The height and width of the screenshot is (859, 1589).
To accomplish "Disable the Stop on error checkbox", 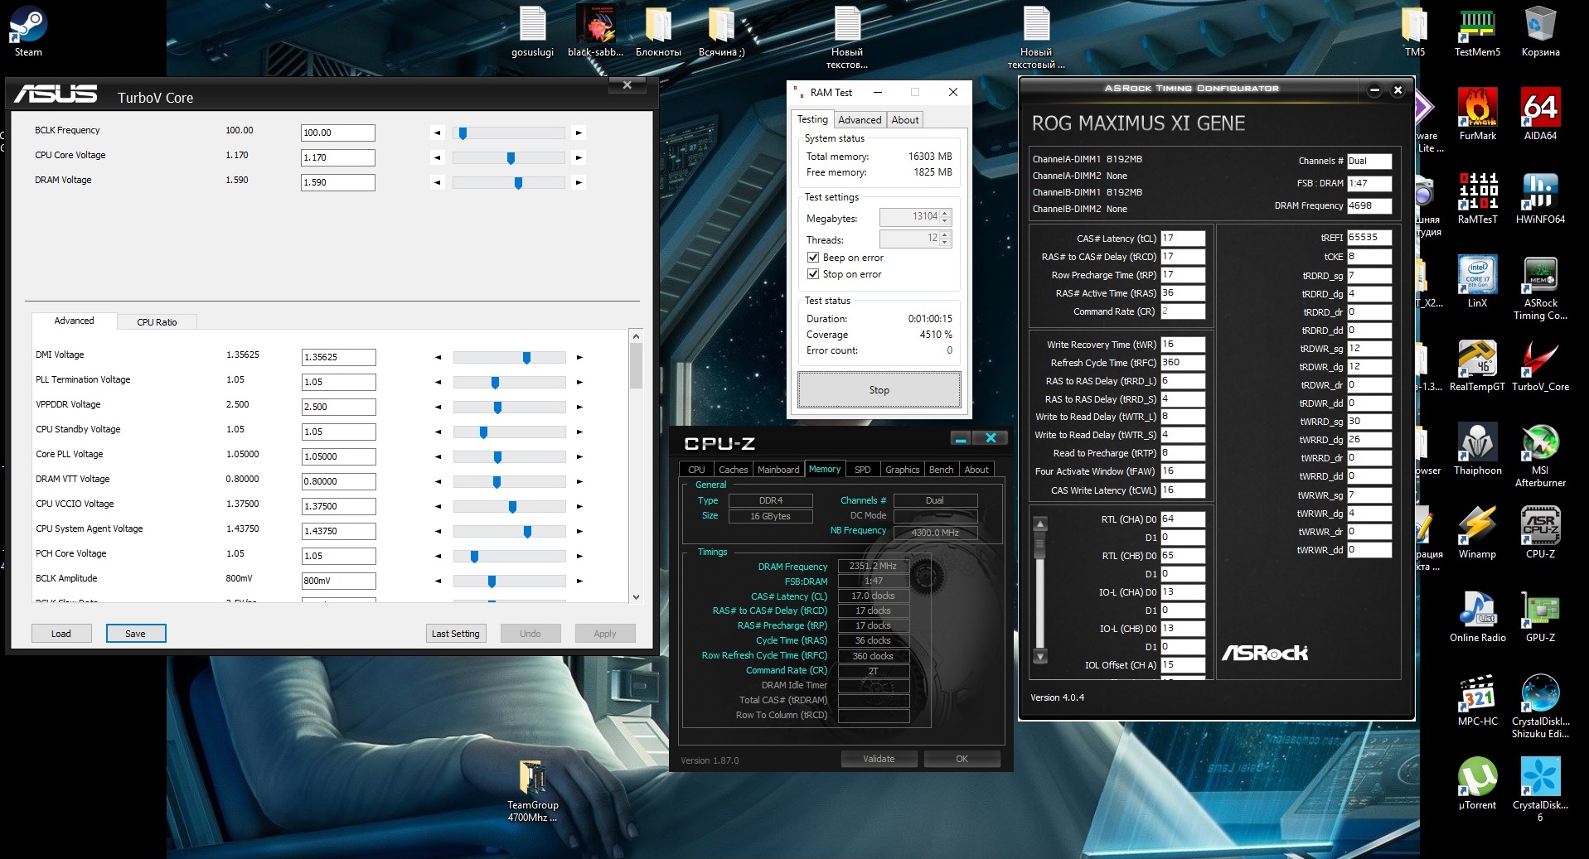I will point(813,274).
